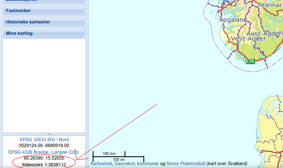Click the Bredde link

pos(41,152)
